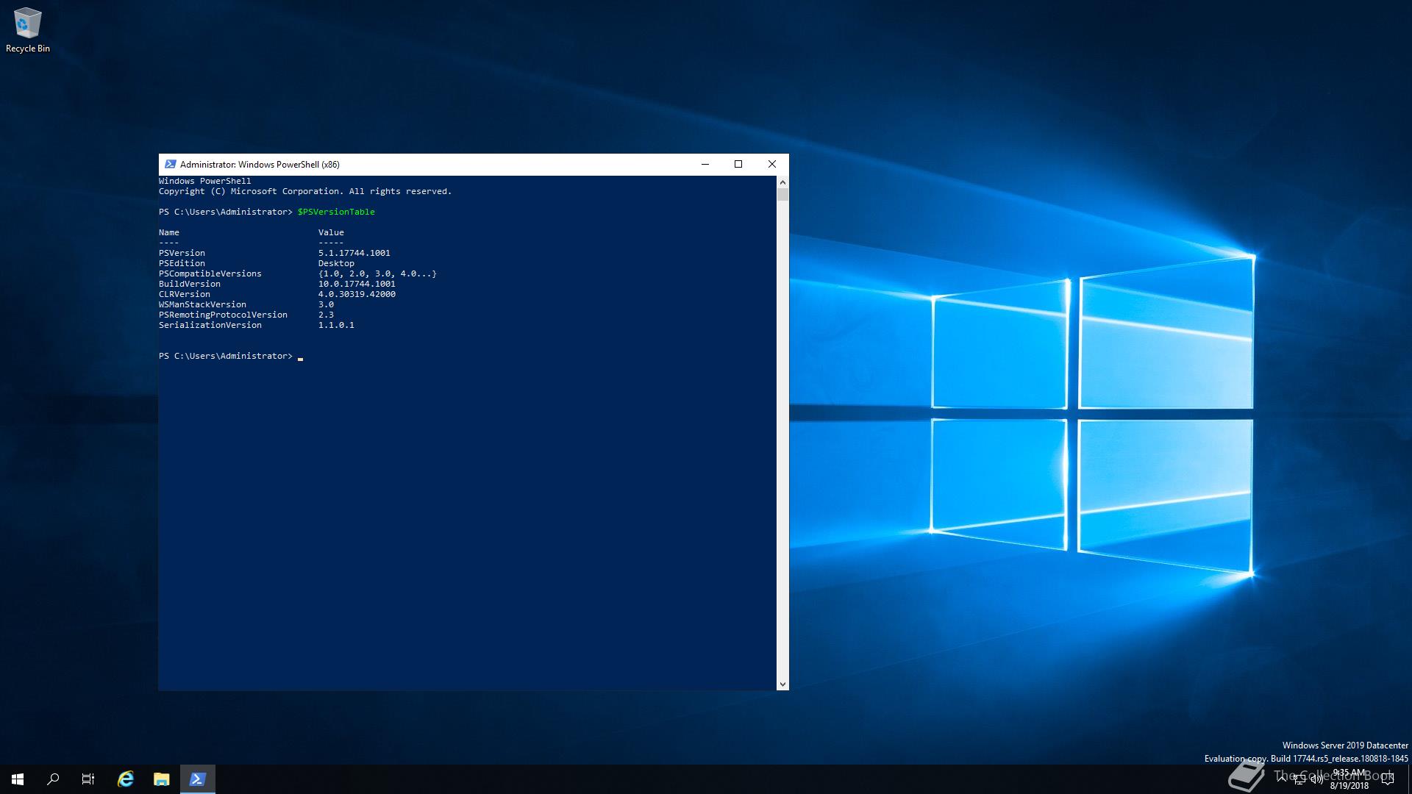Click the Copyright Microsoft Corporation line
This screenshot has height=794, width=1412.
(x=305, y=191)
